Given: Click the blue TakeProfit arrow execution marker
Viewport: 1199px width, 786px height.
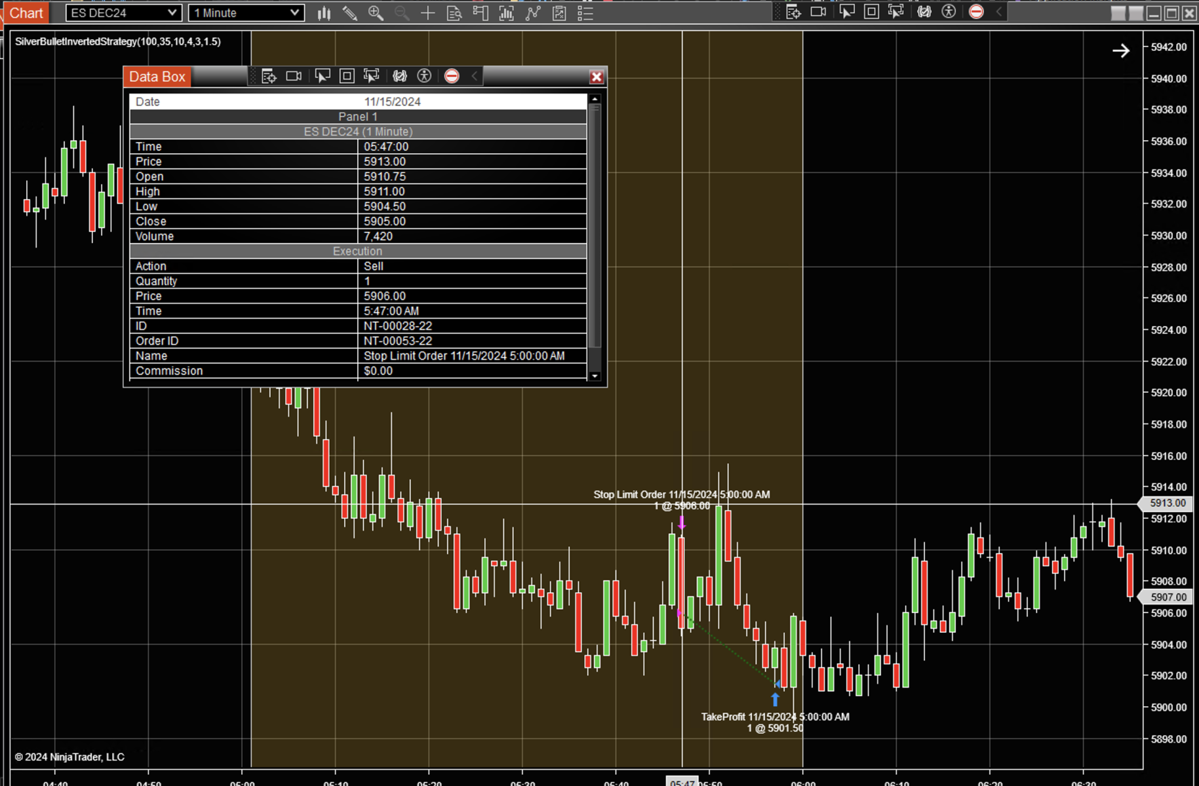Looking at the screenshot, I should (x=776, y=700).
